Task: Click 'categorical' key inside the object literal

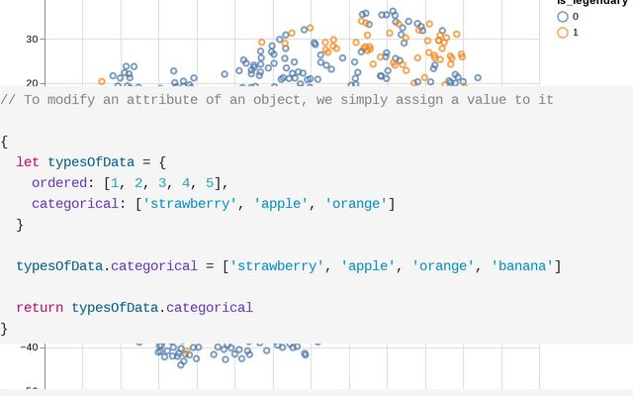Action: click(75, 204)
